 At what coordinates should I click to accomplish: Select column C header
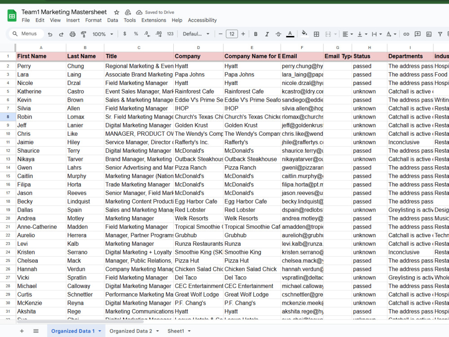[139, 48]
